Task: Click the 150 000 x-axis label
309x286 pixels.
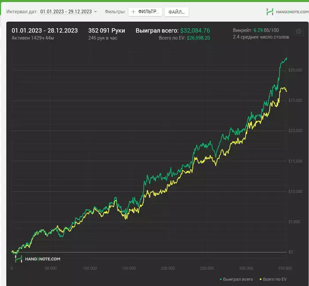Action: (x=129, y=268)
